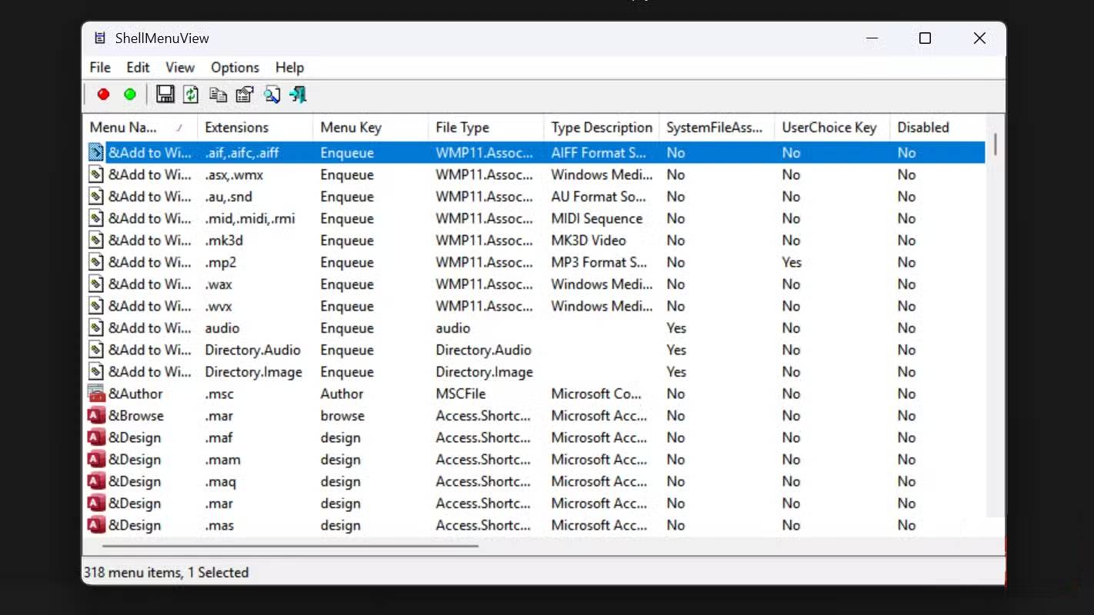
Task: Click the Access icon of the .mas row
Action: tap(96, 525)
